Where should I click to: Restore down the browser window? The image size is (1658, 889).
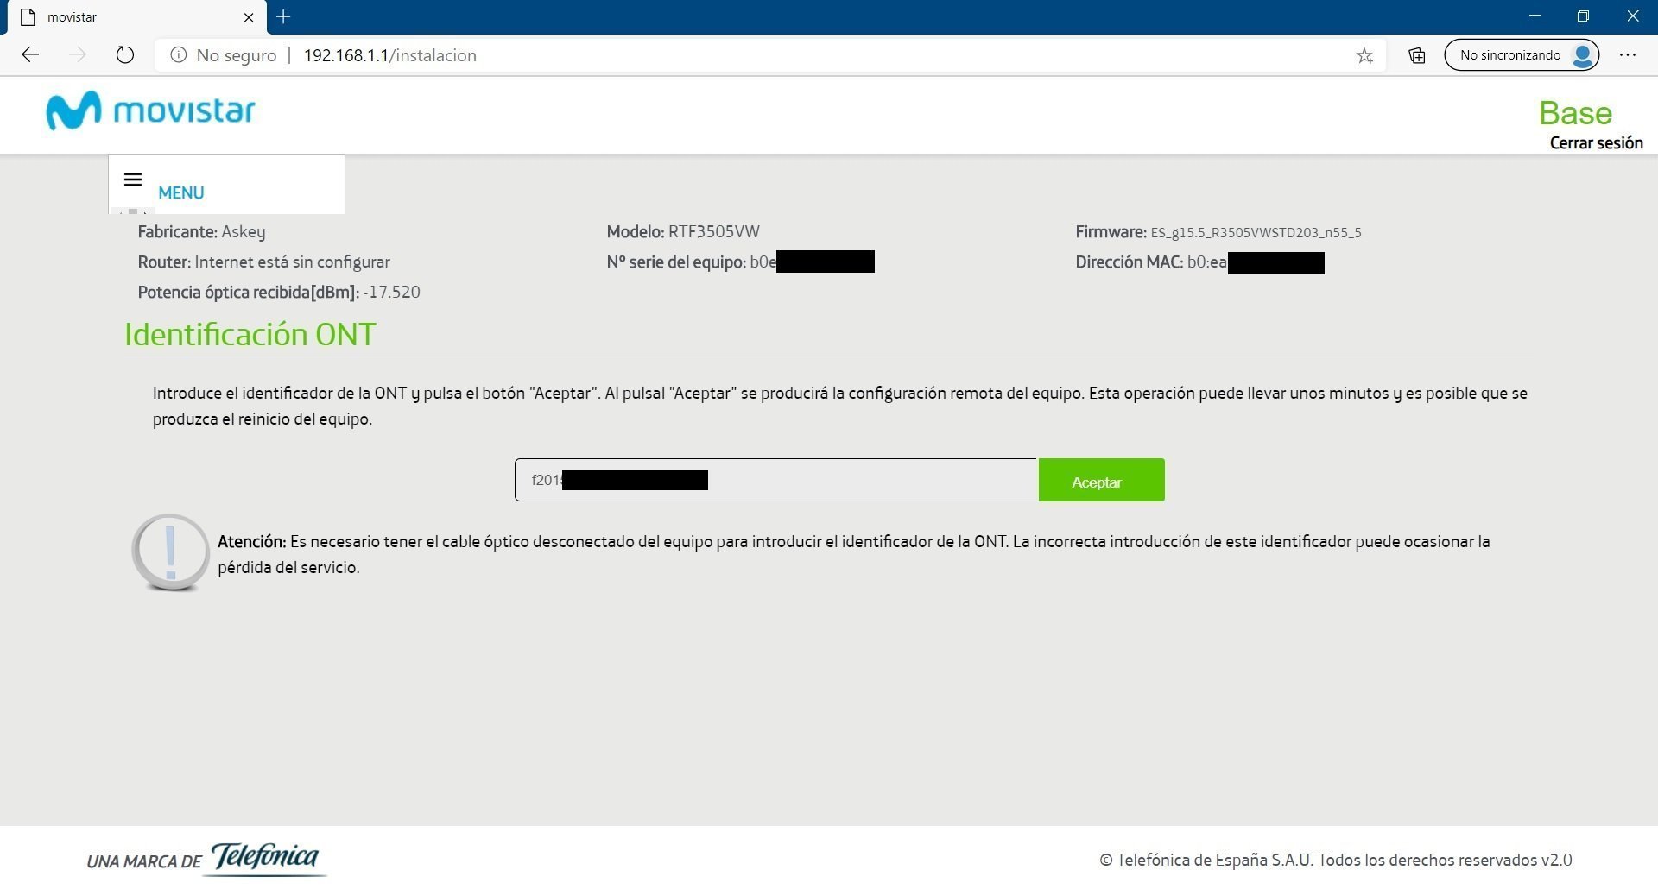click(x=1583, y=16)
